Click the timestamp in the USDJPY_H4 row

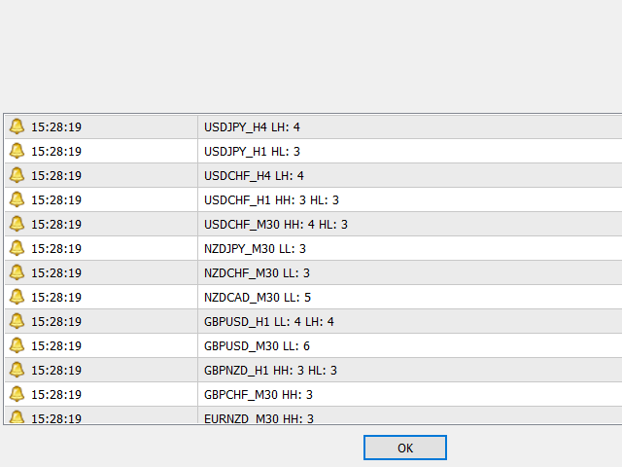(x=56, y=126)
